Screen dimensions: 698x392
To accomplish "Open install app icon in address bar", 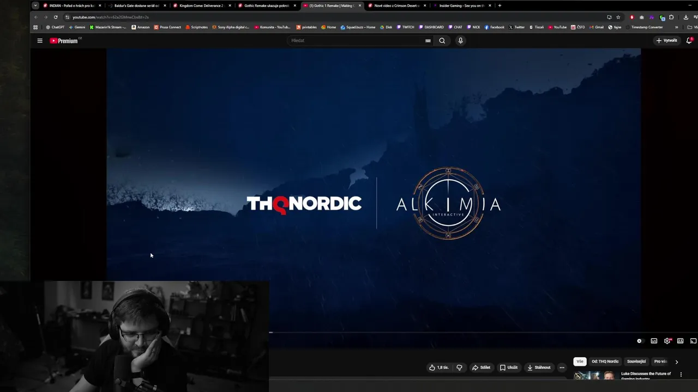I will (x=609, y=17).
